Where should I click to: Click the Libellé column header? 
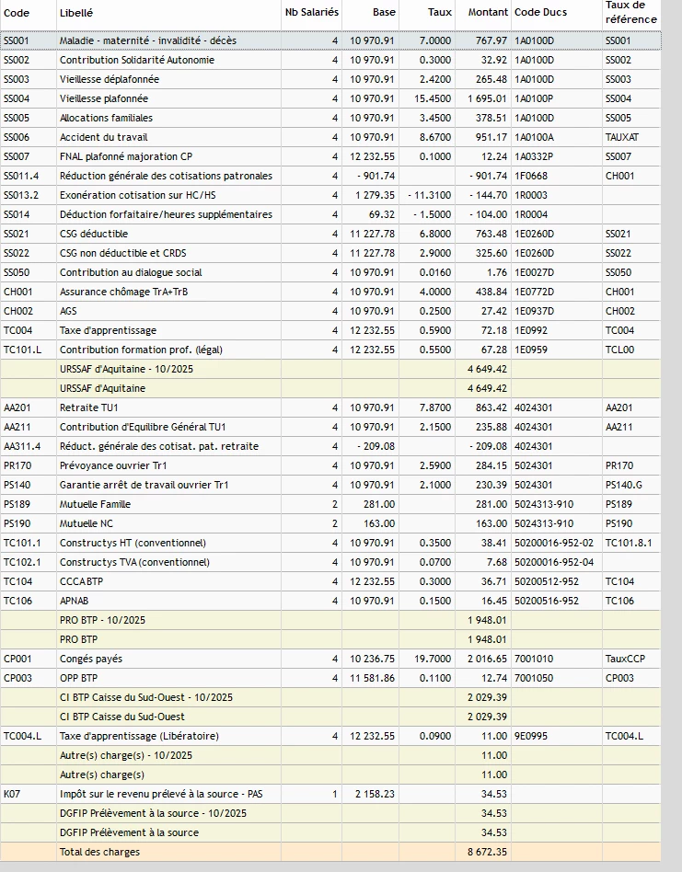(76, 13)
